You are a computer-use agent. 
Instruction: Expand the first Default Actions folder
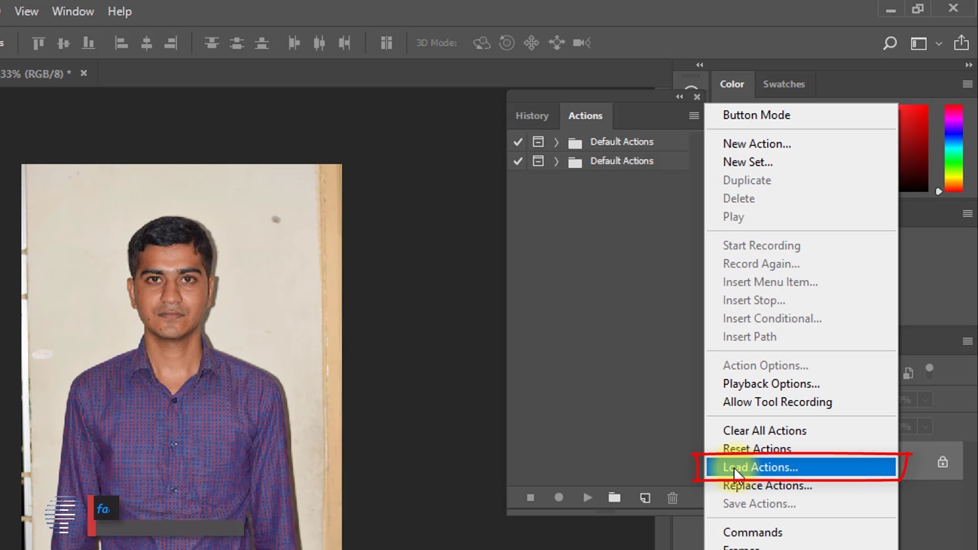(556, 142)
